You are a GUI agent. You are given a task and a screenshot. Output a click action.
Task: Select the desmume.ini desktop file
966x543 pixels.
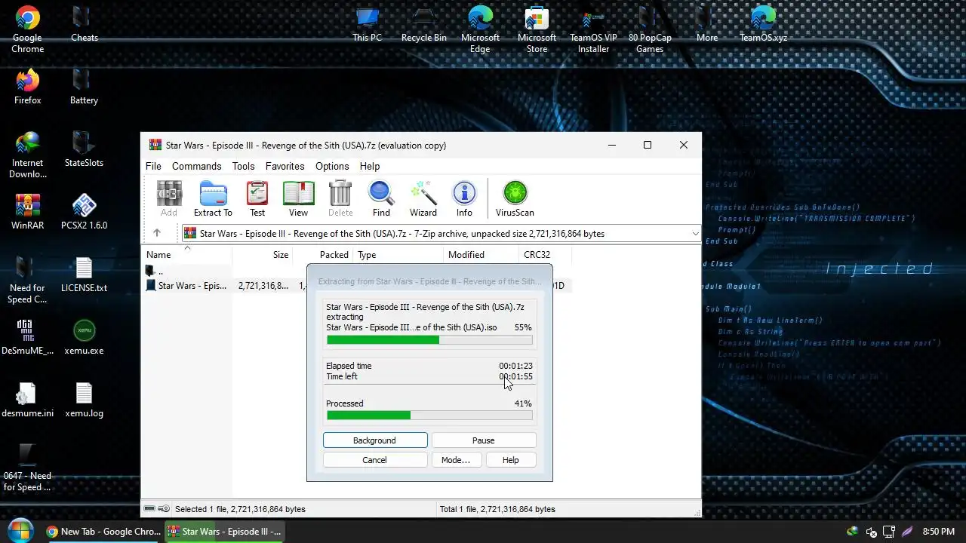27,400
